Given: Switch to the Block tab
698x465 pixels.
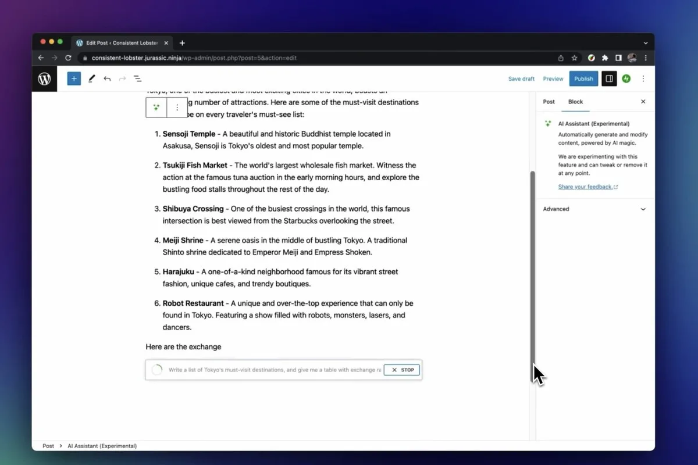Looking at the screenshot, I should [575, 102].
